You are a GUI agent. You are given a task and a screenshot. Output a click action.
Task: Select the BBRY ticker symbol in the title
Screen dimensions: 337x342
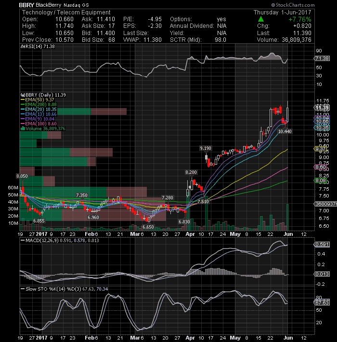point(26,5)
